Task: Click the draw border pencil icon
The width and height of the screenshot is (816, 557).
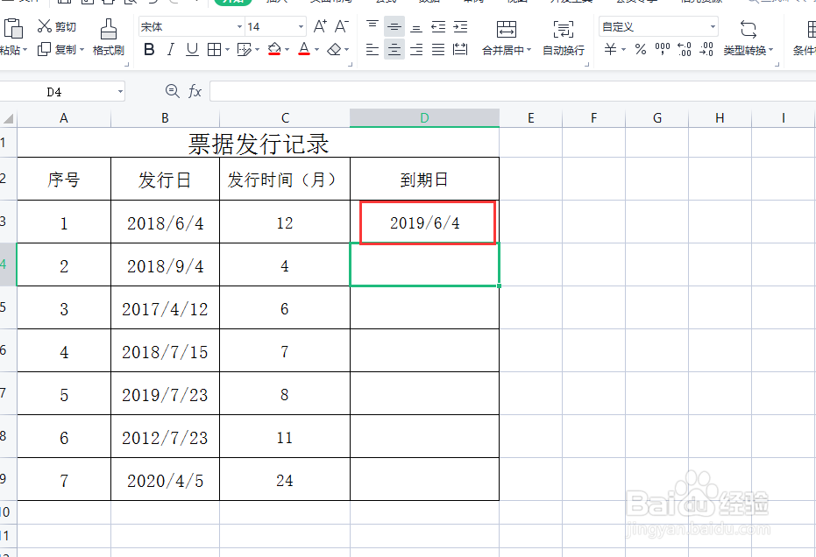Action: click(244, 49)
